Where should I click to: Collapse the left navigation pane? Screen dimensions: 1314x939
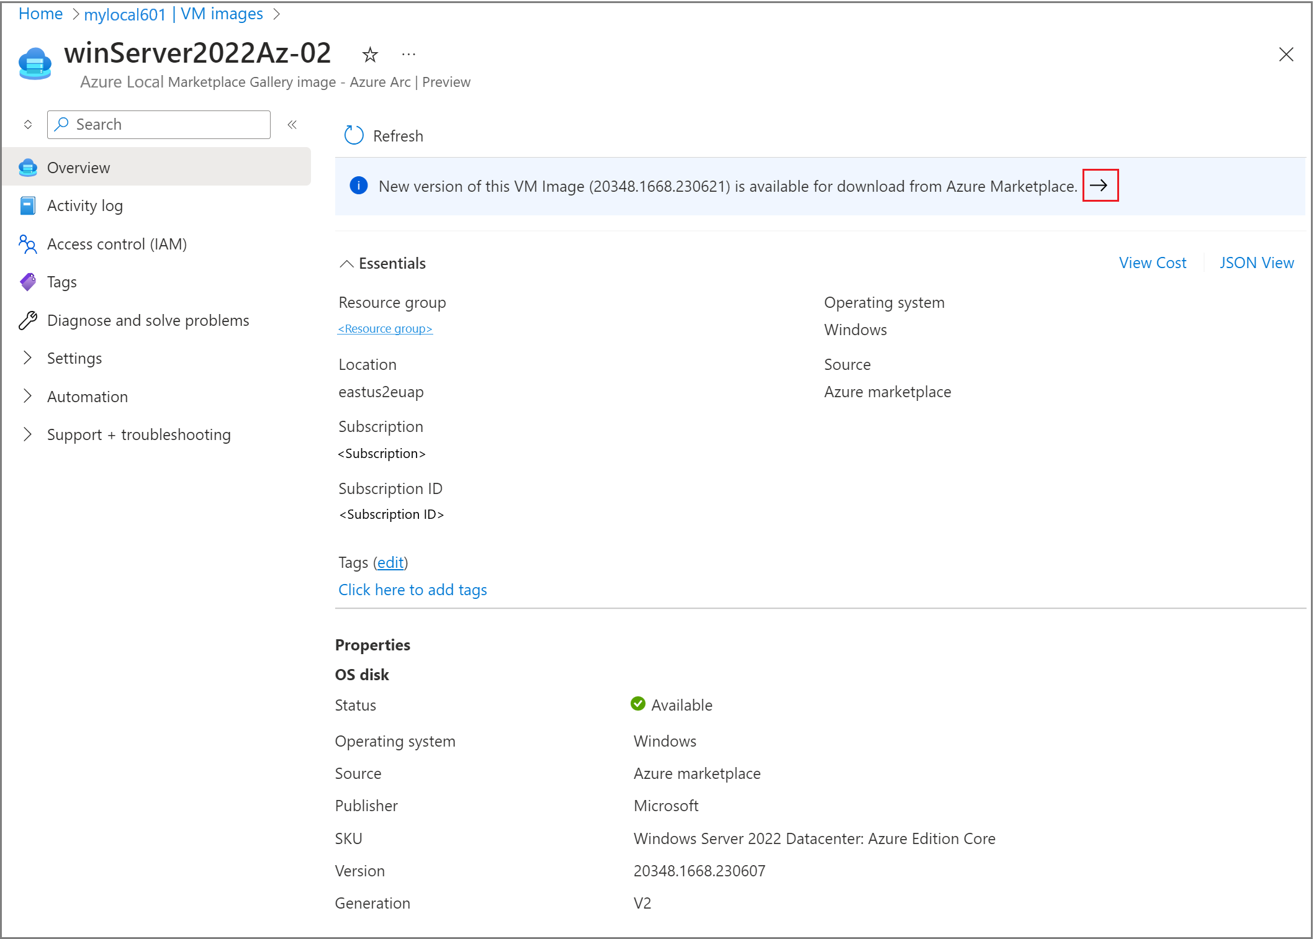pos(292,124)
